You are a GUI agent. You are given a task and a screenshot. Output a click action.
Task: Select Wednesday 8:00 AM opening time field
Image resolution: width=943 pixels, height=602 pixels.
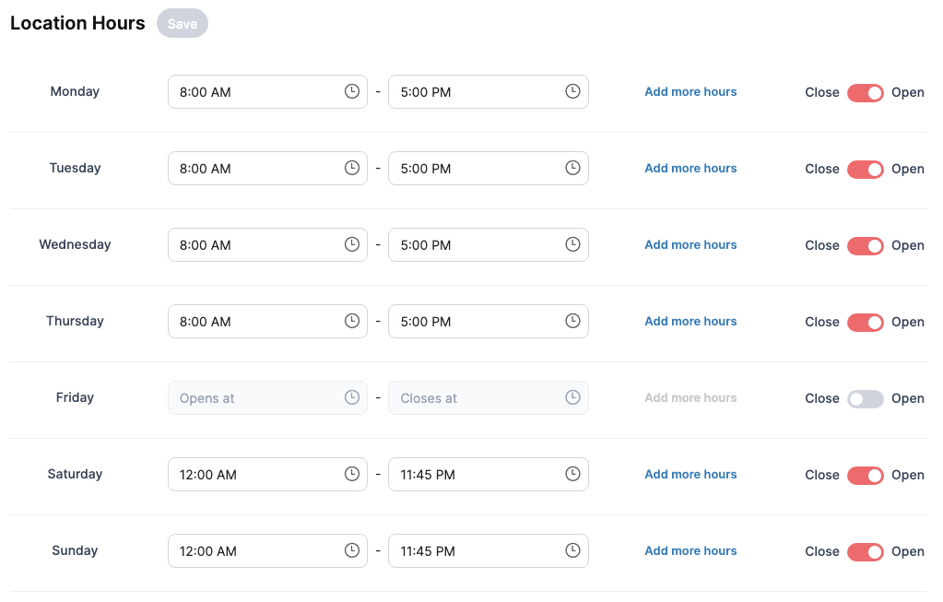click(267, 245)
